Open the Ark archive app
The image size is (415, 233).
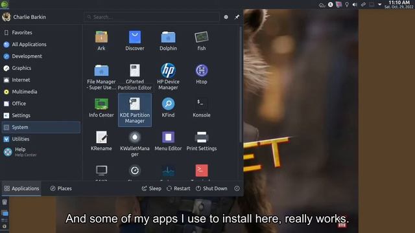point(101,41)
